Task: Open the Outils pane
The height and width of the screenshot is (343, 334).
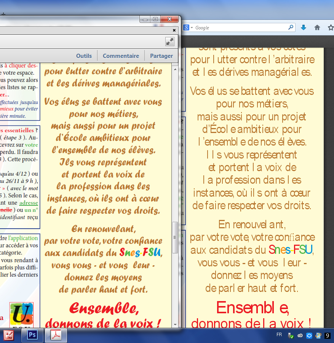Action: pos(84,56)
